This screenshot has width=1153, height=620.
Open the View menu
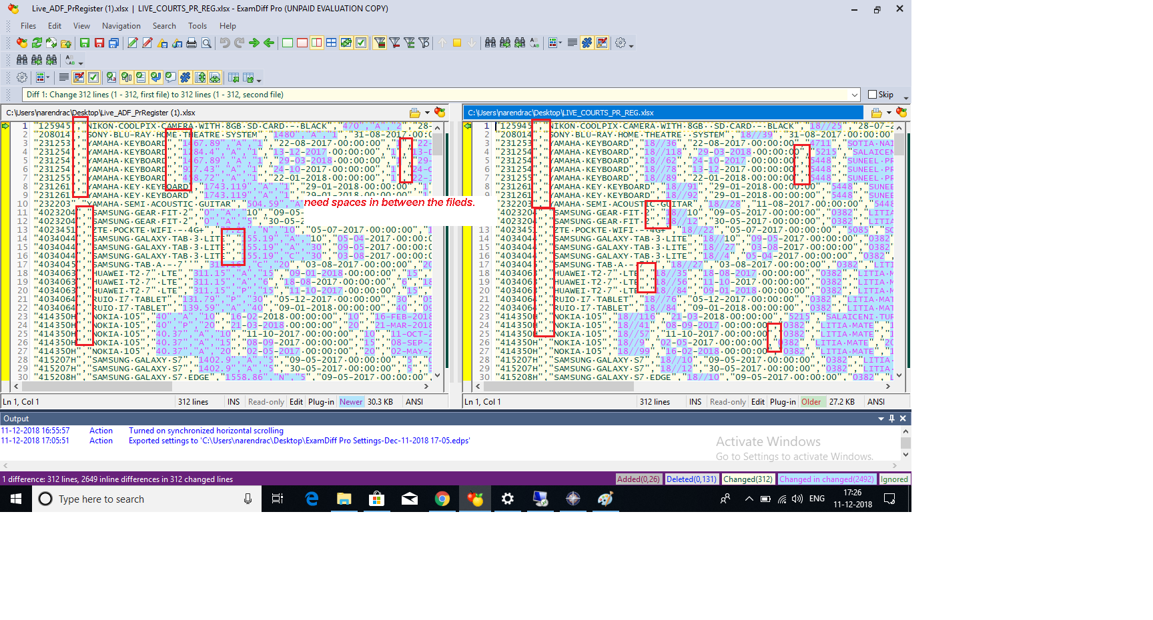81,26
